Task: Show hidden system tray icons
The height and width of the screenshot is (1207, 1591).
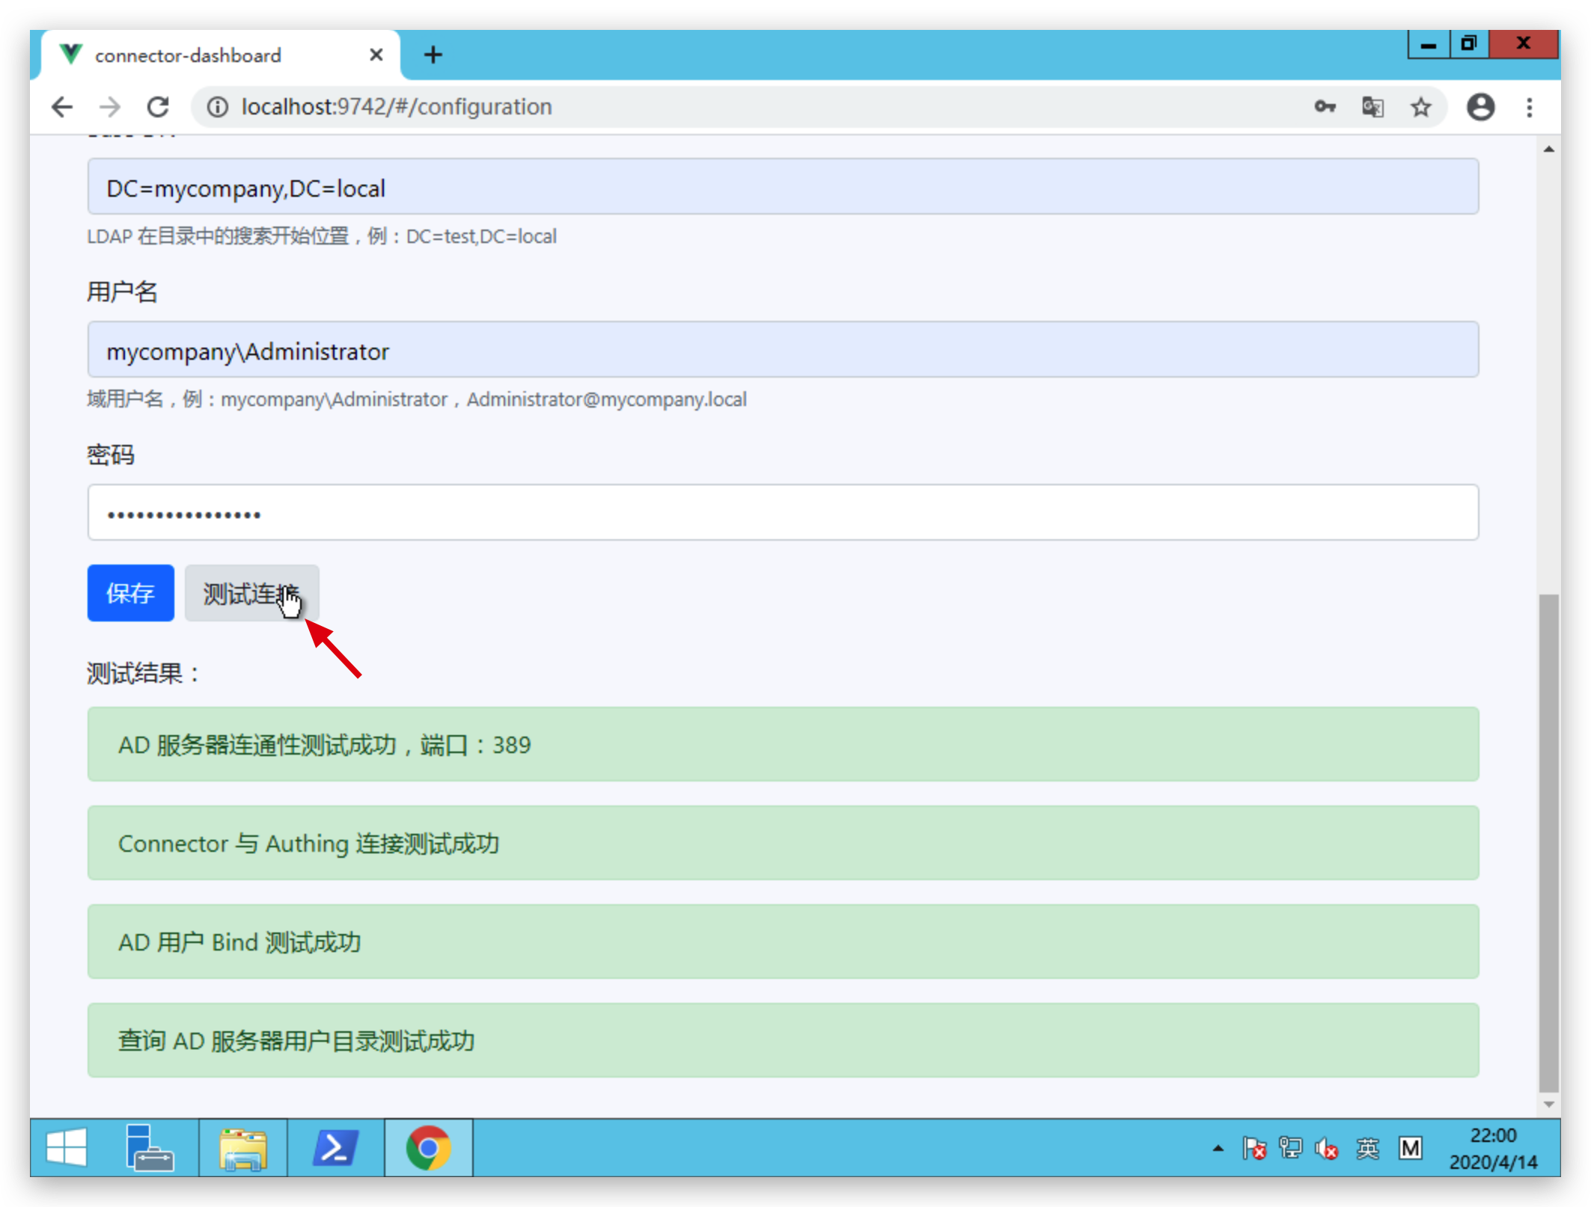Action: 1218,1148
